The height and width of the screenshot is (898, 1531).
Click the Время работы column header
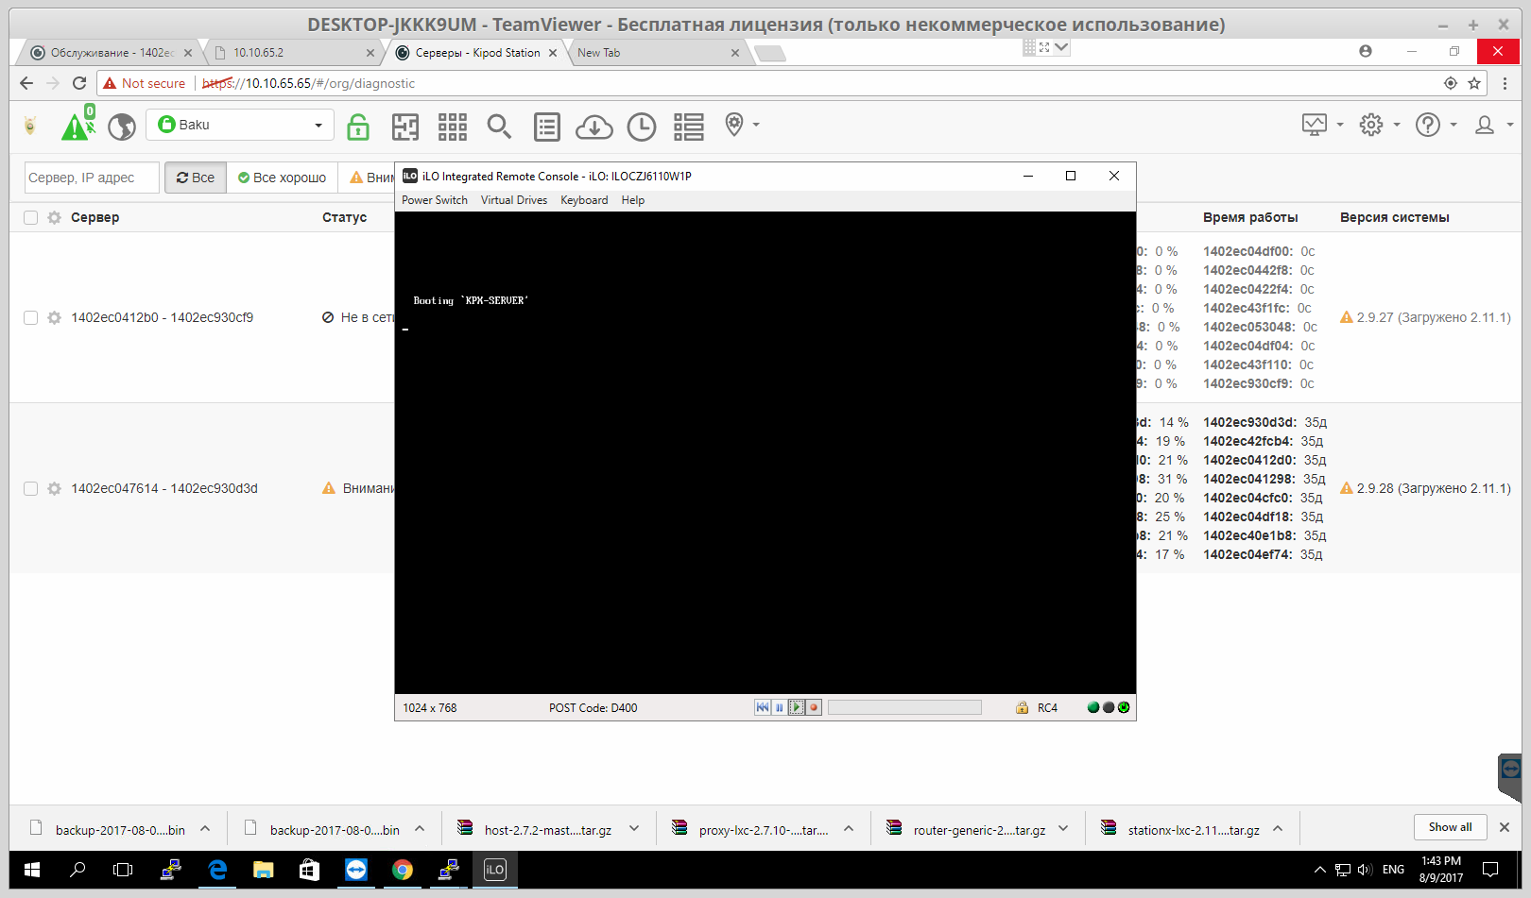click(x=1250, y=217)
